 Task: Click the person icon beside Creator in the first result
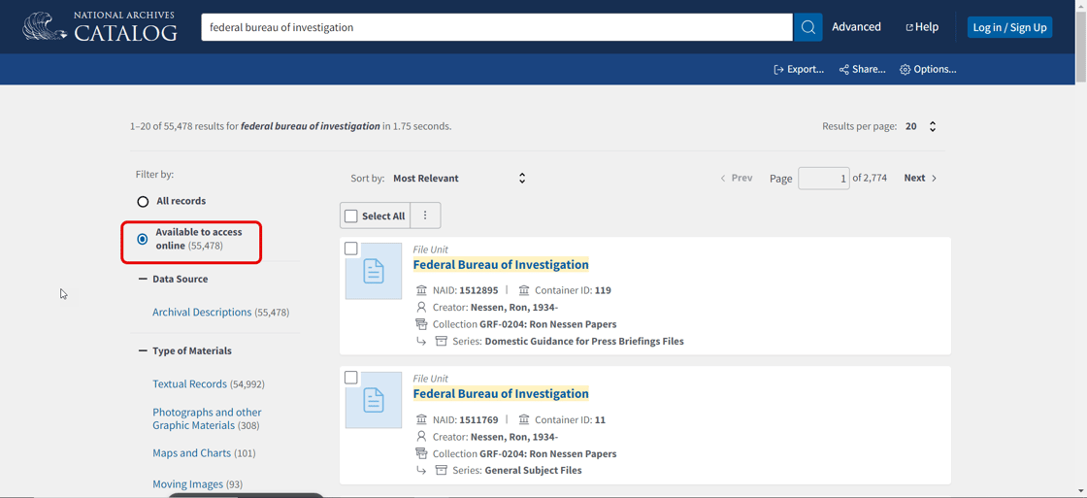(421, 307)
